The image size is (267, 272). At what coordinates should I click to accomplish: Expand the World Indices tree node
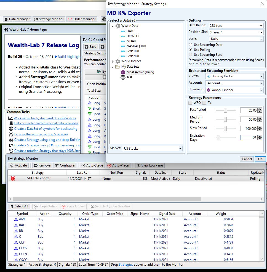click(x=113, y=61)
